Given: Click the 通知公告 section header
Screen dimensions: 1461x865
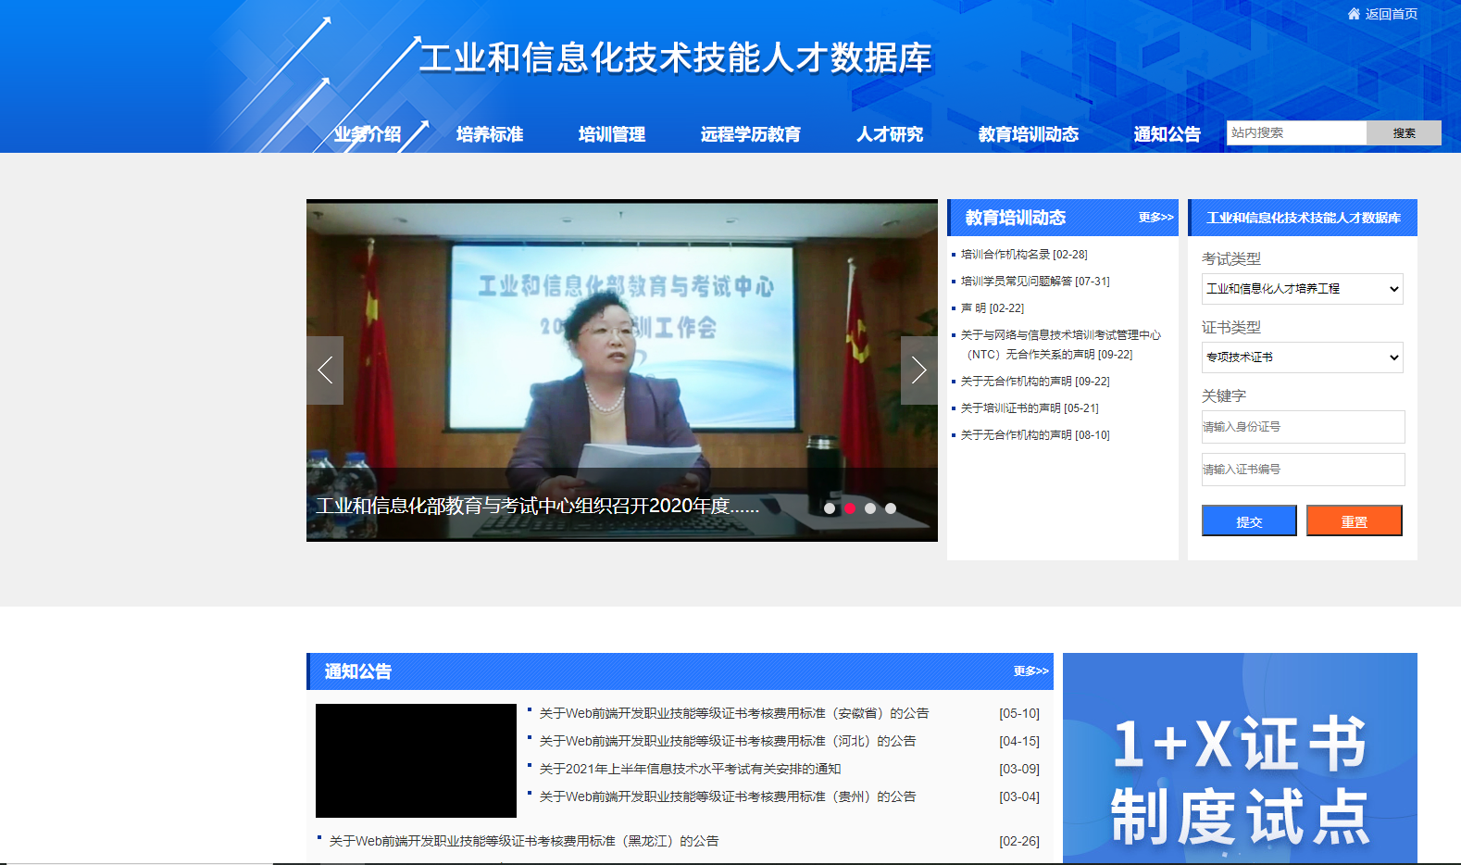Looking at the screenshot, I should tap(358, 671).
